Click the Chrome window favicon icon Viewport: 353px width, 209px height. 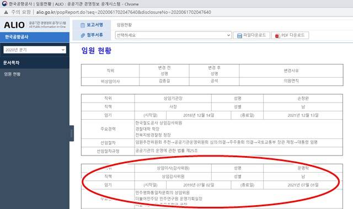4,4
